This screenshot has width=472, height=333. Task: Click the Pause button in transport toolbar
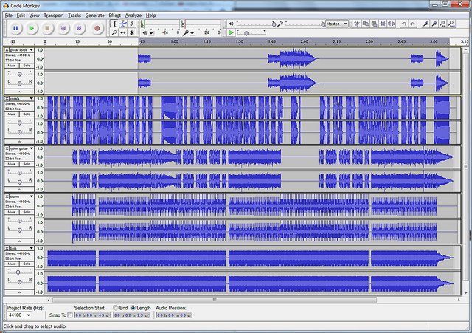(x=15, y=28)
